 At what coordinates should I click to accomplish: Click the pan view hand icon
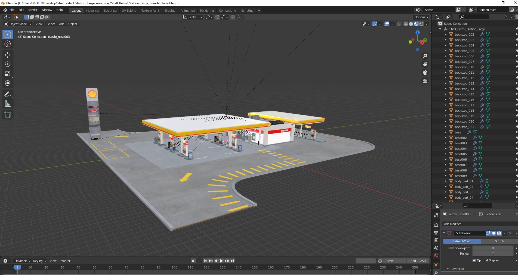point(425,64)
